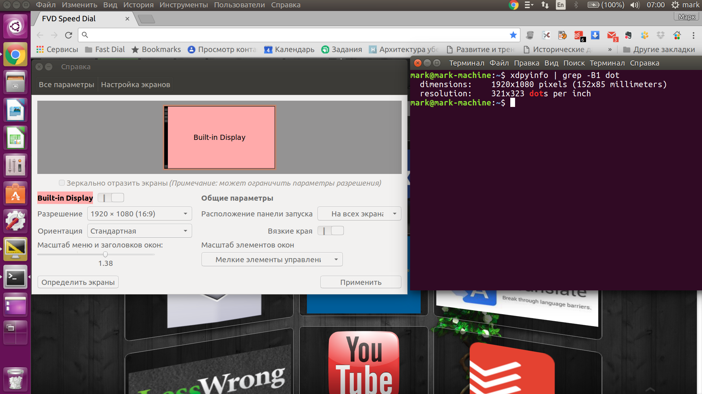Expand window controls scale dropdown

coord(272,260)
